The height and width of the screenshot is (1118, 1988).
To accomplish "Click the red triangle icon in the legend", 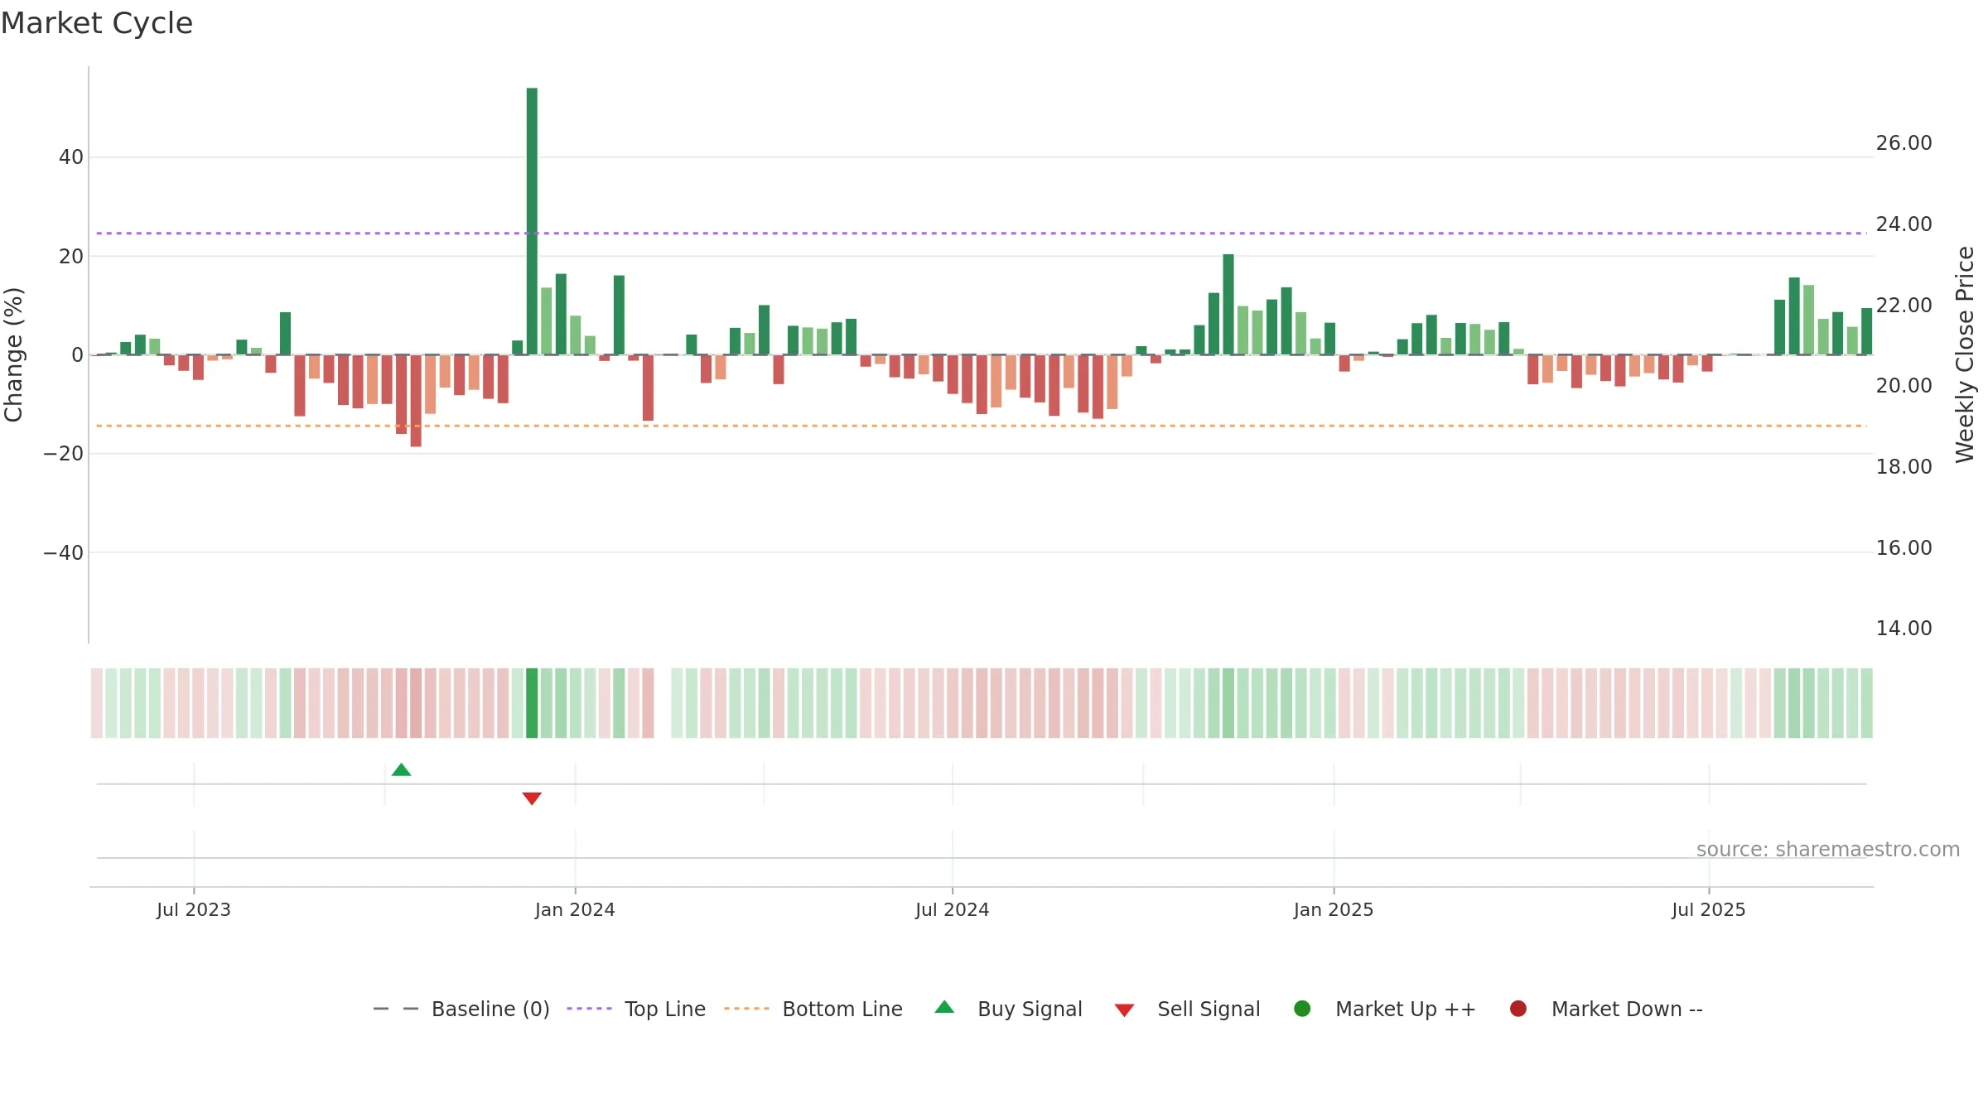I will [1124, 1010].
